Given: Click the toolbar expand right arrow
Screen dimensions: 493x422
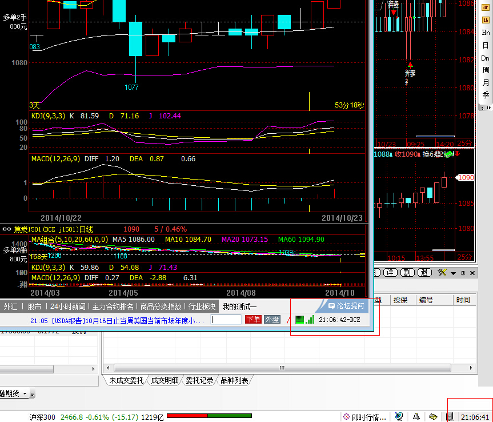Looking at the screenshot, I should [x=488, y=108].
